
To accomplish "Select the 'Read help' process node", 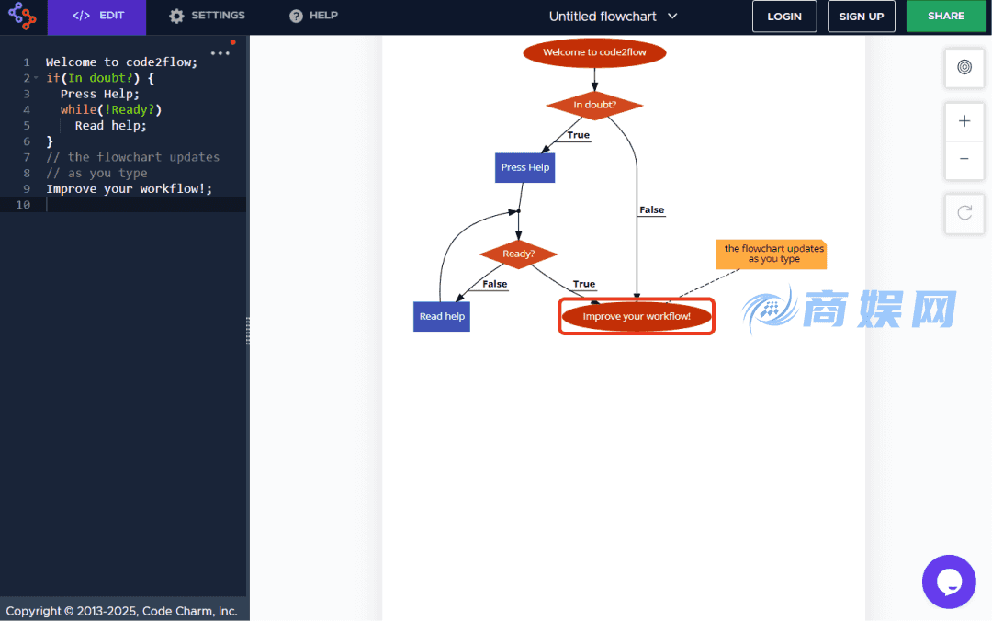I will [x=442, y=317].
